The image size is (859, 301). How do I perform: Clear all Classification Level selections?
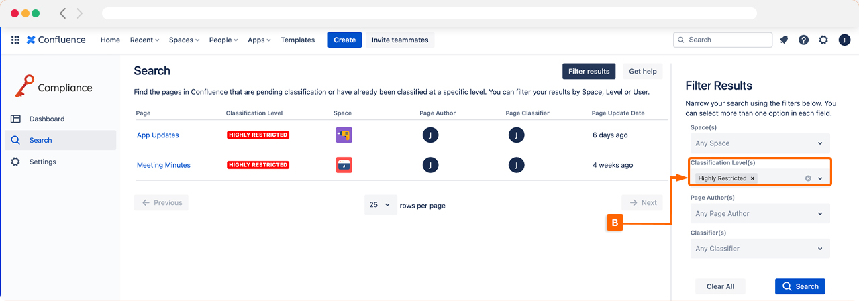[x=808, y=178]
